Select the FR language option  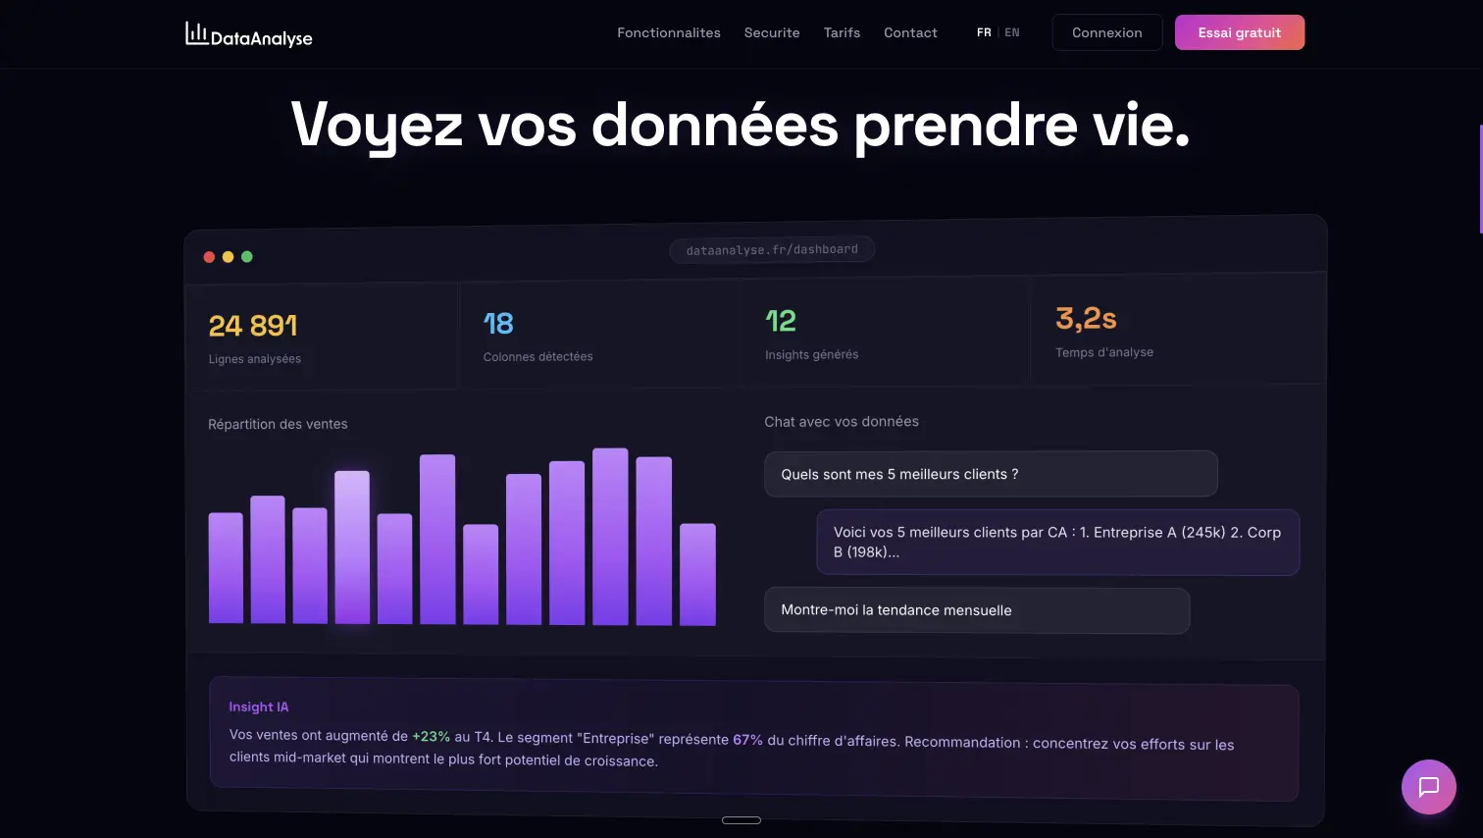(x=984, y=32)
